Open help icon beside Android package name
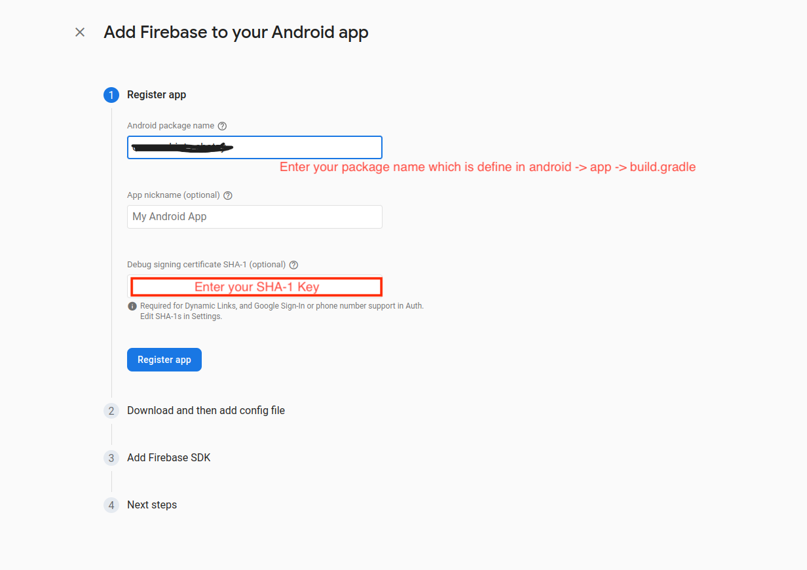This screenshot has width=807, height=570. [x=222, y=126]
